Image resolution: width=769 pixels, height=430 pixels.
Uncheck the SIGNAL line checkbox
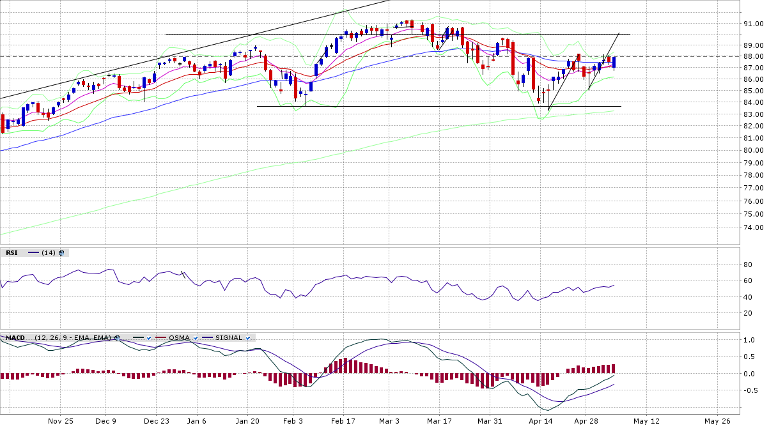coord(247,337)
